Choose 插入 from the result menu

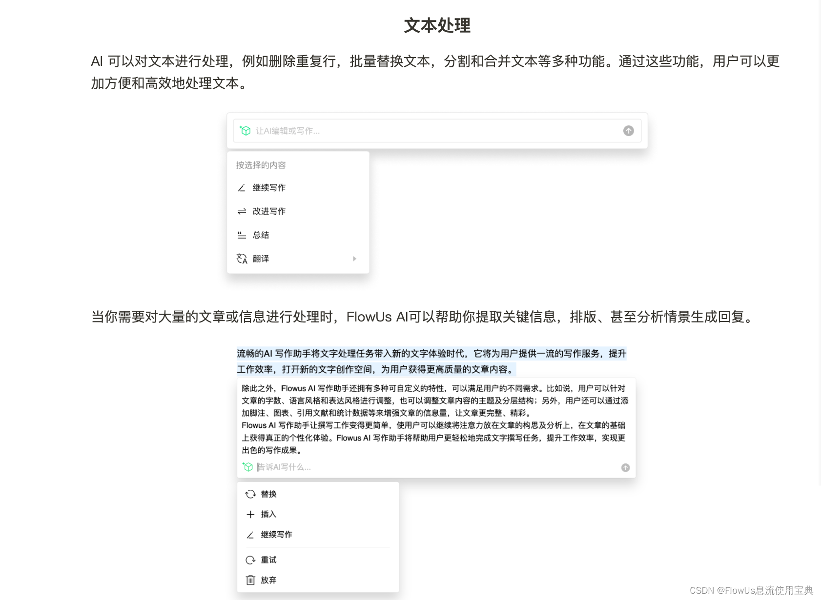268,514
